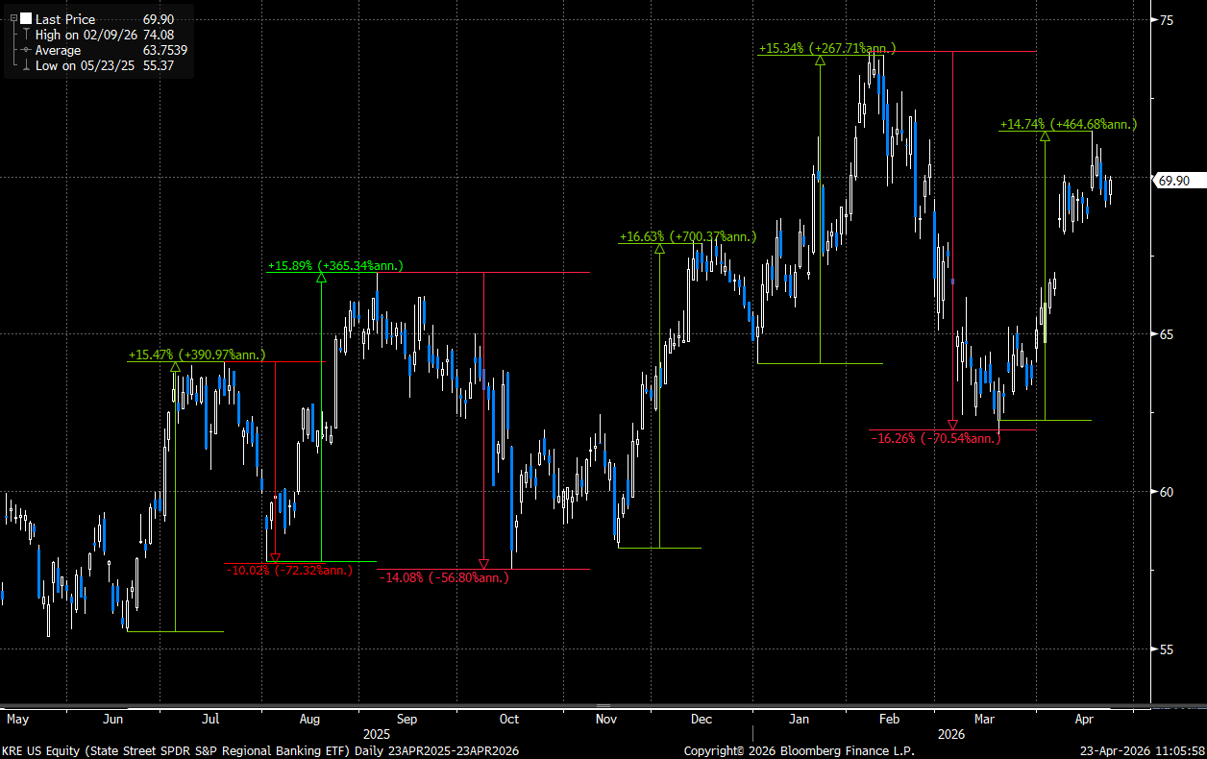Click the 'Nov' month label on the time axis
This screenshot has height=759, width=1207.
(x=605, y=719)
